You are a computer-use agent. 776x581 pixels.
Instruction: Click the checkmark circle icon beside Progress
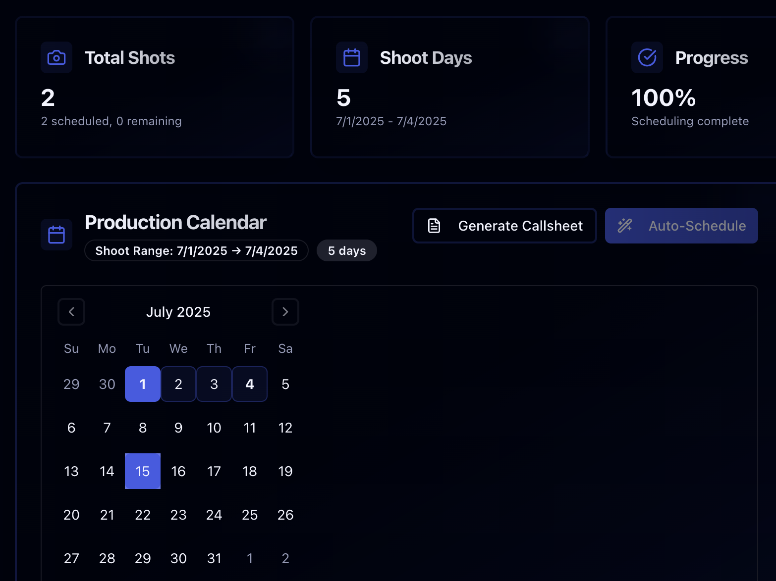pyautogui.click(x=647, y=57)
